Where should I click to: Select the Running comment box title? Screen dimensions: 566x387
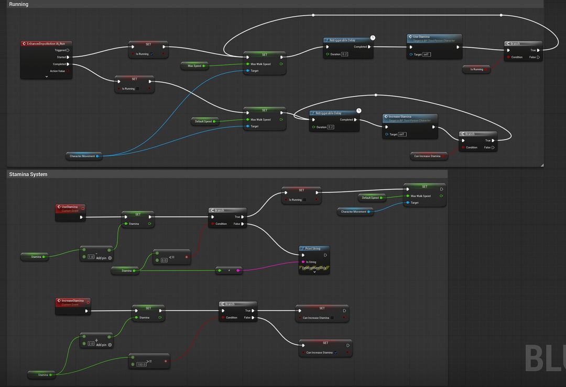tap(19, 4)
